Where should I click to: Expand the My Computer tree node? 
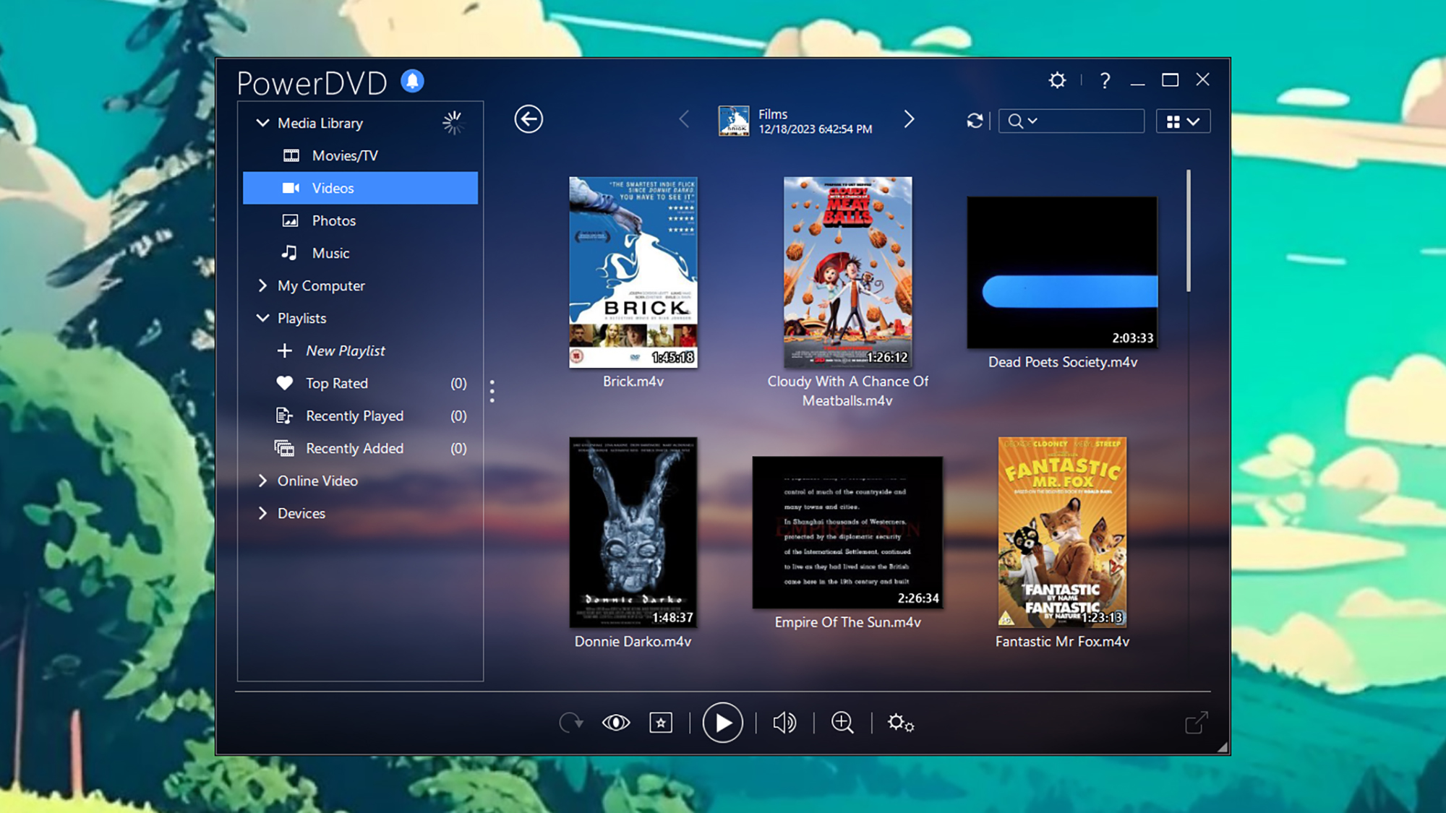tap(262, 285)
